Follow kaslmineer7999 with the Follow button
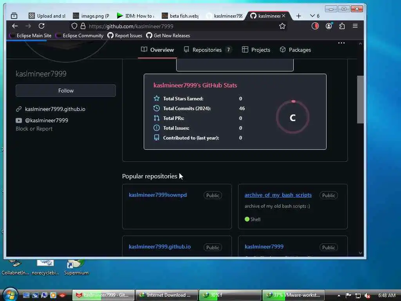The image size is (401, 301). [66, 91]
